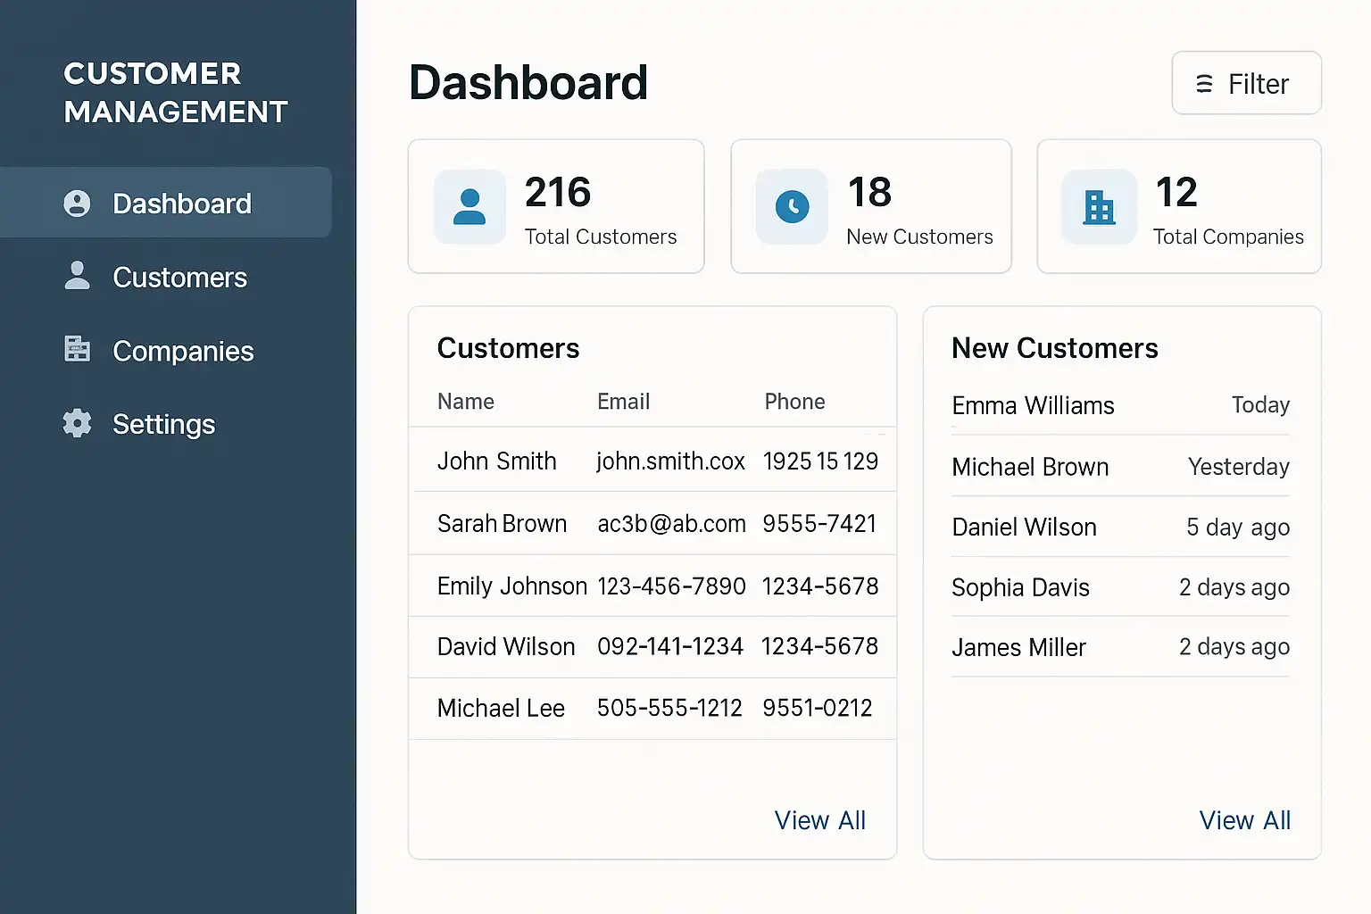This screenshot has height=914, width=1371.
Task: Click View All under Customers table
Action: (819, 820)
